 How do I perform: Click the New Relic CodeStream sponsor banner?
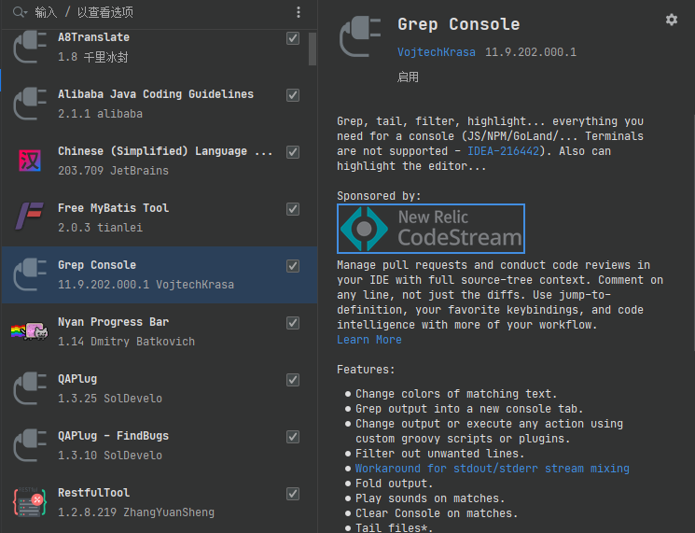point(431,229)
